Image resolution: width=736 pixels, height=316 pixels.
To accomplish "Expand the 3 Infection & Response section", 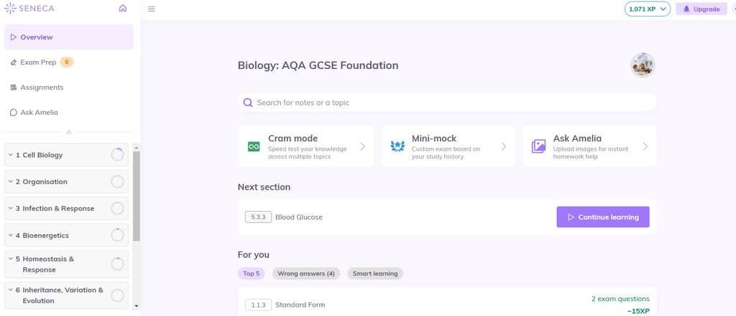I will (66, 208).
